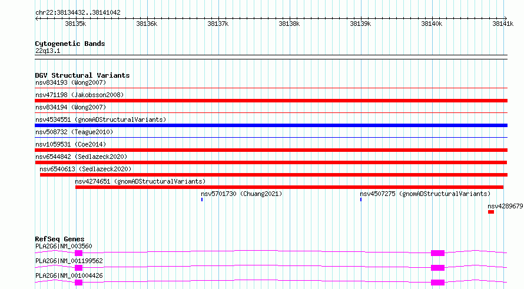
Task: Open variant nsv4534551 gnomAD label
Action: [x=101, y=119]
